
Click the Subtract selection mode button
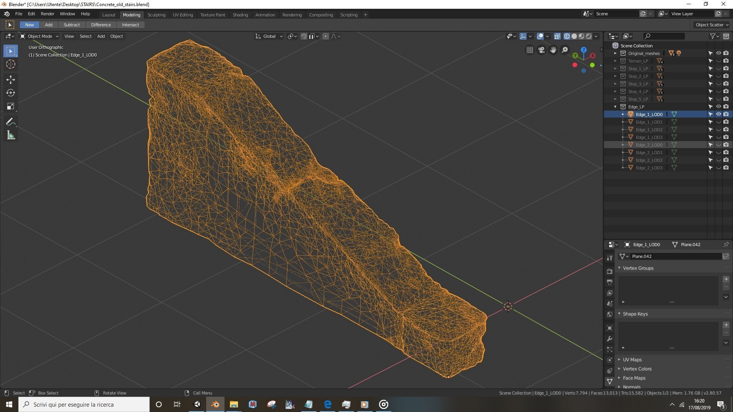(x=71, y=25)
